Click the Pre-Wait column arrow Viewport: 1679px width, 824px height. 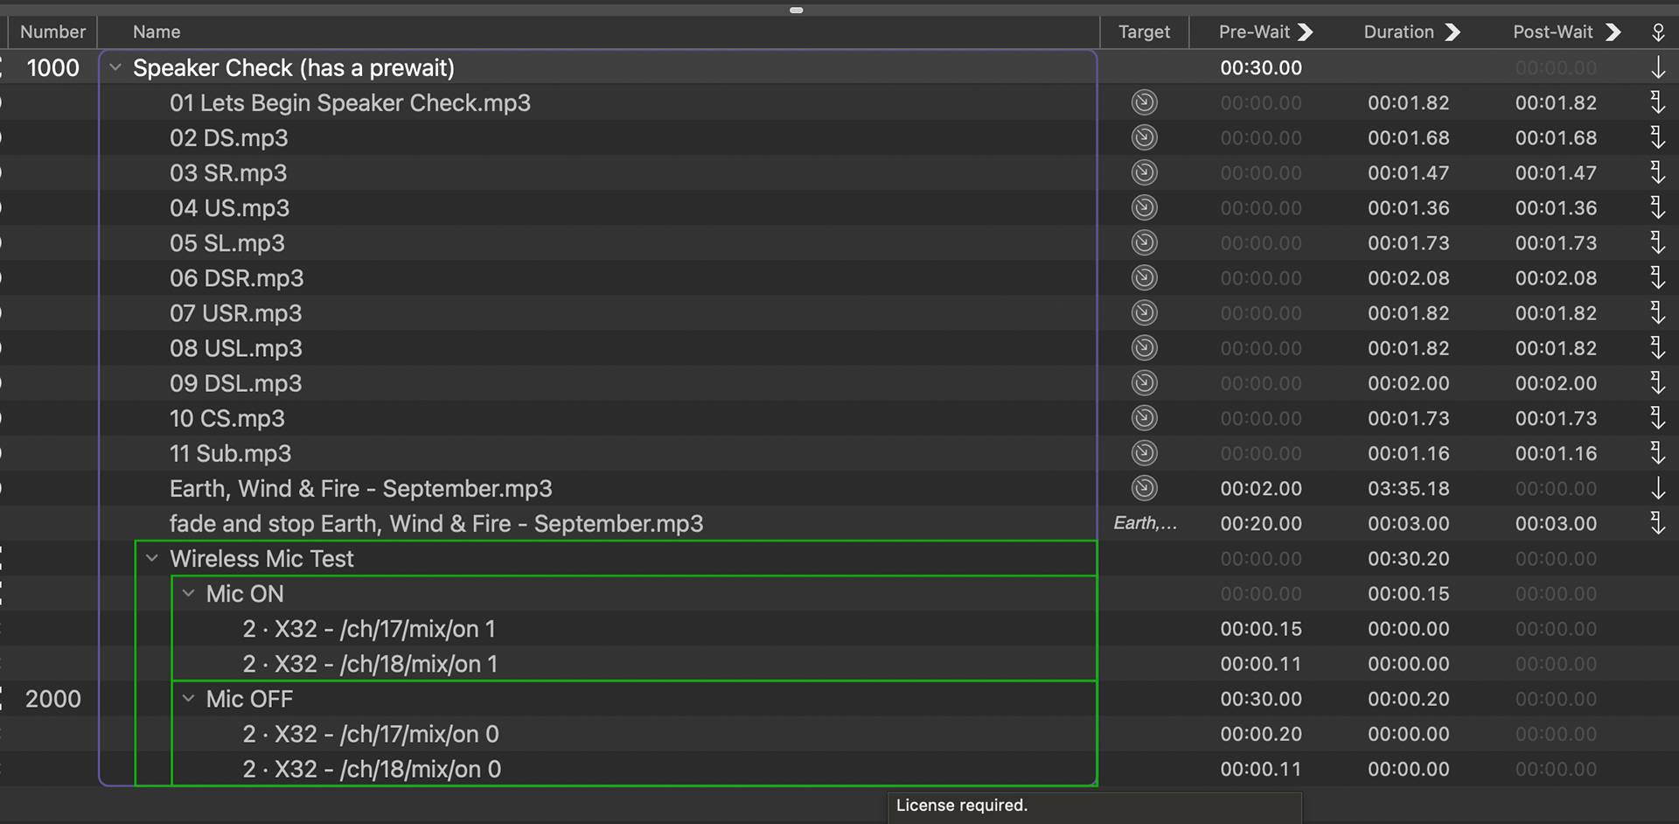coord(1306,32)
